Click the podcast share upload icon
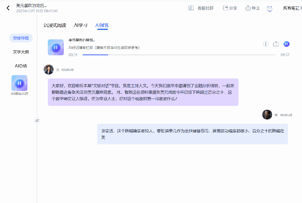The height and width of the screenshot is (203, 302). [x=276, y=44]
